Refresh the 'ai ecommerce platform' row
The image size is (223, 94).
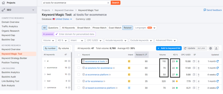pos(217,75)
